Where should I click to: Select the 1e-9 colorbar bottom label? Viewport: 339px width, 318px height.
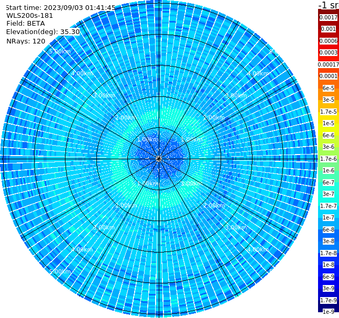tap(329, 312)
